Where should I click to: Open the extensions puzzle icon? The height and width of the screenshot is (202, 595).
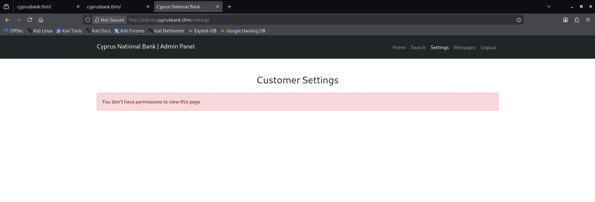pyautogui.click(x=577, y=20)
